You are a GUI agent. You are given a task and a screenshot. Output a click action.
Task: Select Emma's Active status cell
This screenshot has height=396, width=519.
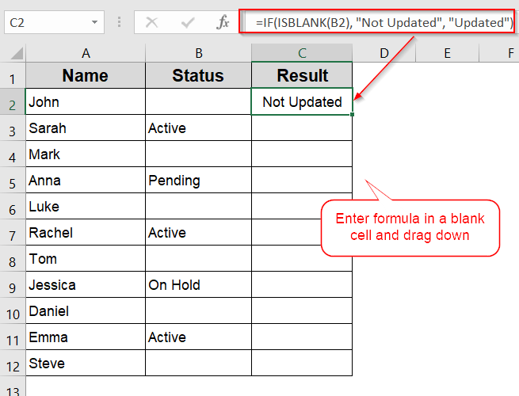(x=198, y=337)
